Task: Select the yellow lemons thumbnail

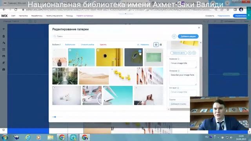Action: click(x=123, y=76)
